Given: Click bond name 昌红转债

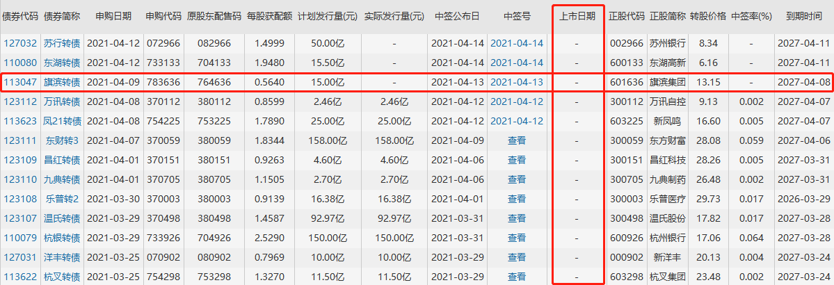Looking at the screenshot, I should (x=62, y=160).
